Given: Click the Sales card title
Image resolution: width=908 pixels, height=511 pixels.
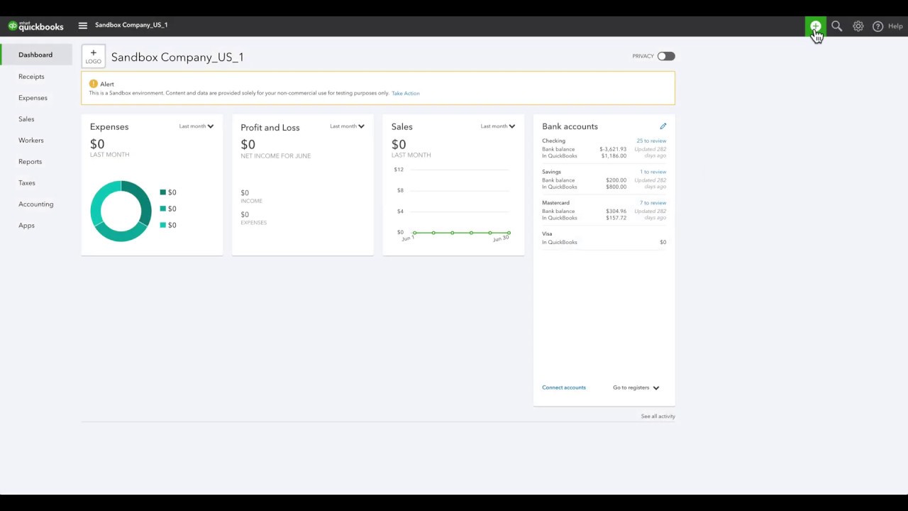Looking at the screenshot, I should click(402, 126).
